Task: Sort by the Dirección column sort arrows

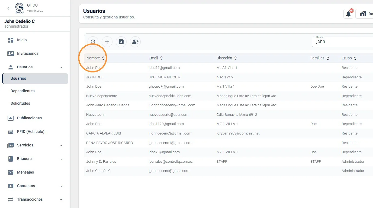Action: (236, 58)
